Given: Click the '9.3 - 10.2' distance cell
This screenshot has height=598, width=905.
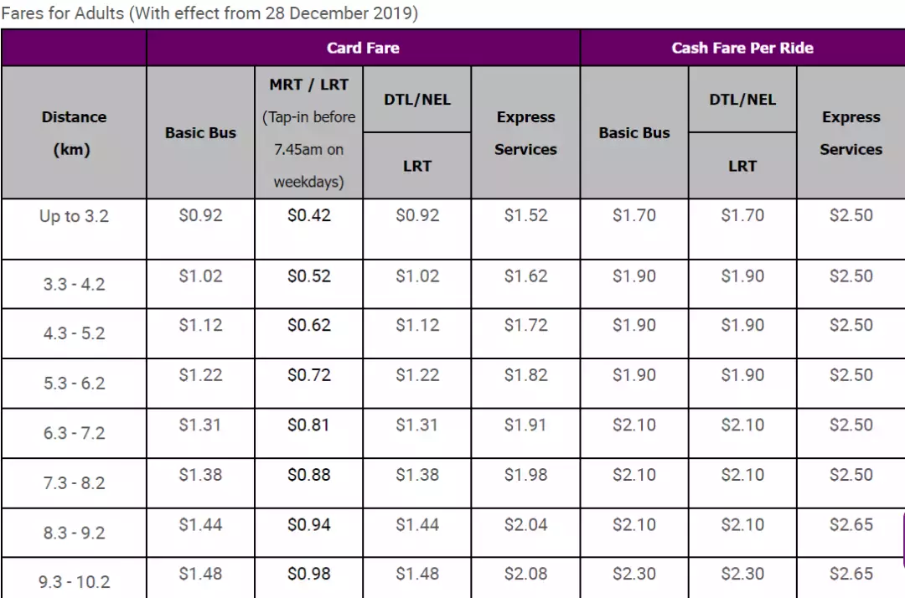Looking at the screenshot, I should pos(74,582).
